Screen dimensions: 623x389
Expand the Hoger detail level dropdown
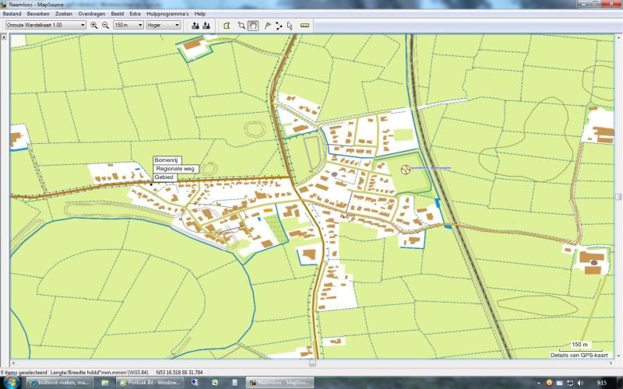point(164,25)
